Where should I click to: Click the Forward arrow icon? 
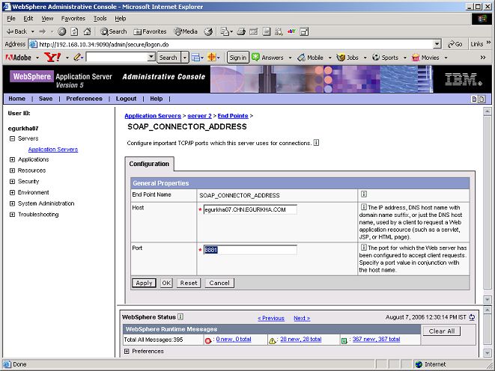pos(42,31)
